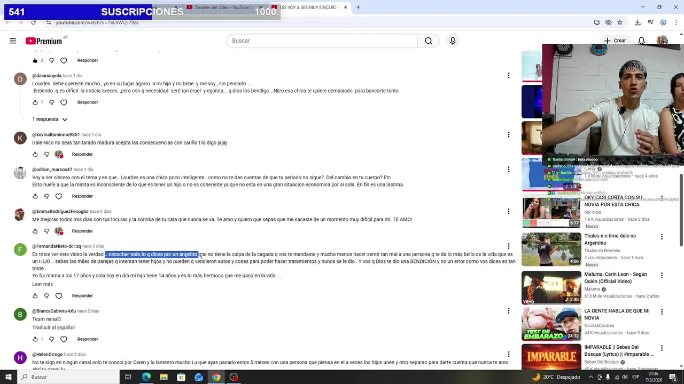
Task: Expand Leer más on @FernandaNieto-dc1zq comment
Action: pyautogui.click(x=42, y=284)
